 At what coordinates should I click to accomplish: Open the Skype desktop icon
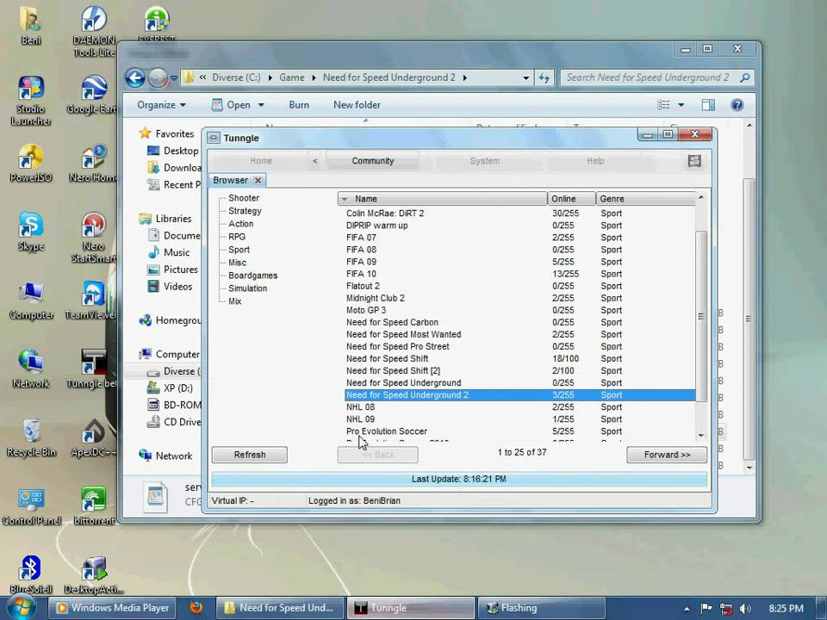(31, 232)
